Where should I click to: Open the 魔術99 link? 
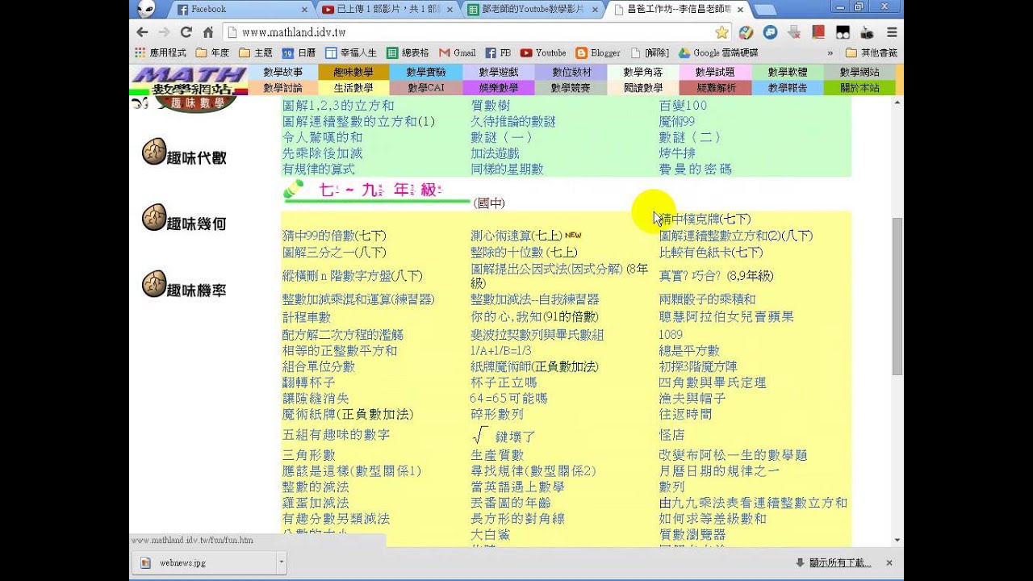676,121
